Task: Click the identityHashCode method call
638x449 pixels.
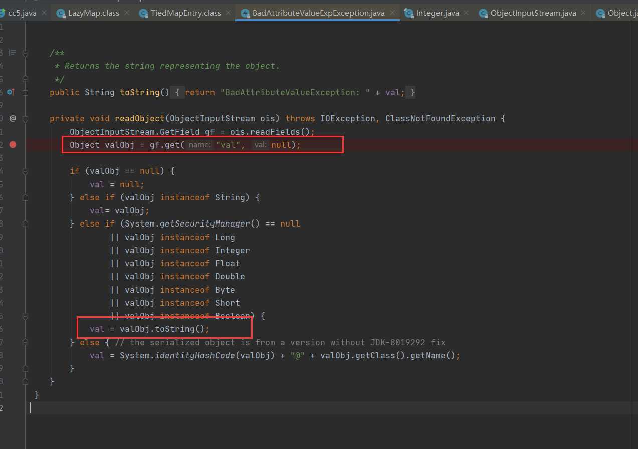Action: 196,355
